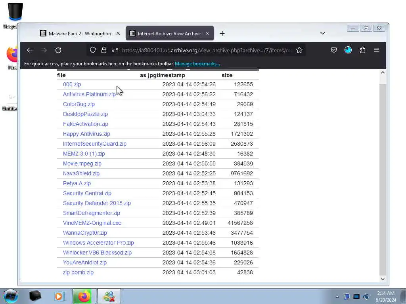Image resolution: width=406 pixels, height=304 pixels.
Task: Bookmark this page with the star
Action: point(299,50)
